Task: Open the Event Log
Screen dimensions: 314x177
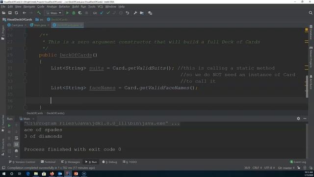Action: pyautogui.click(x=298, y=162)
